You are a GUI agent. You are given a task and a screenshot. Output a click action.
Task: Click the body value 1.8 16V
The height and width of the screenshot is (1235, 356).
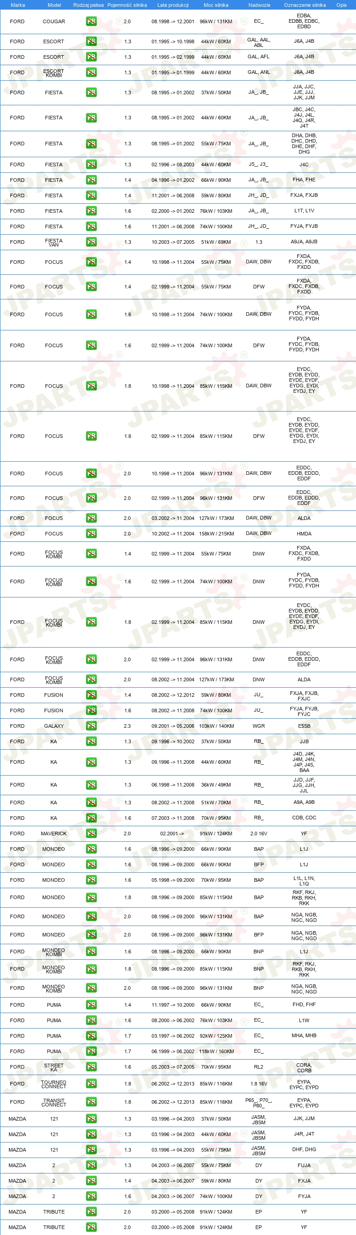coord(259,1084)
